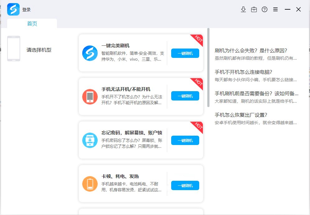Click 一键刷机 button in 卡顿、耗电、发热 card

[x=185, y=185]
